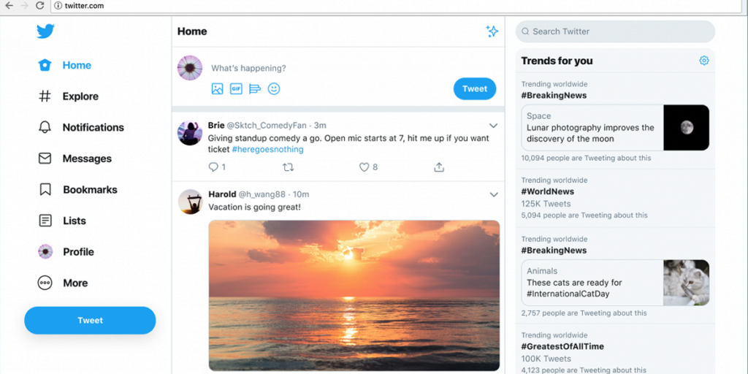Expand options chevron on Harold's tweet
The height and width of the screenshot is (374, 748).
pyautogui.click(x=494, y=194)
